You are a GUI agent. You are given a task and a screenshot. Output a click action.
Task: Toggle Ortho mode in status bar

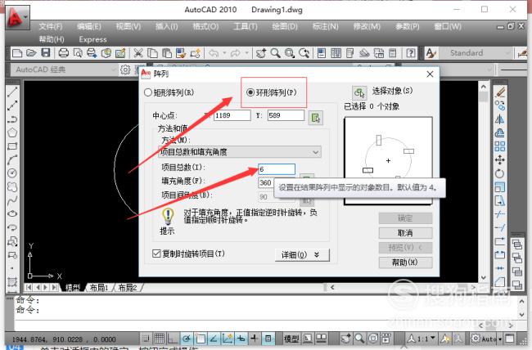173,338
